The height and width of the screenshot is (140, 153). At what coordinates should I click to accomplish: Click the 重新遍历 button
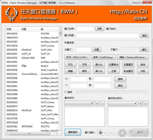point(73,132)
